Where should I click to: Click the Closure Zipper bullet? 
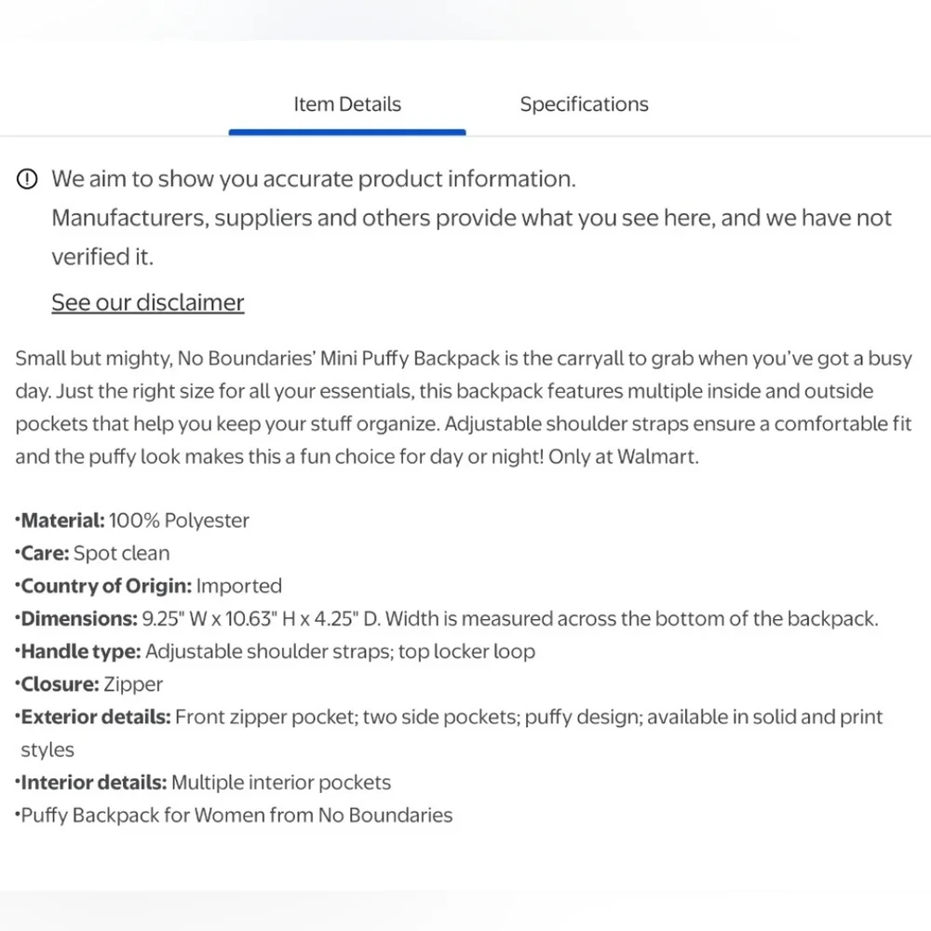(x=88, y=684)
